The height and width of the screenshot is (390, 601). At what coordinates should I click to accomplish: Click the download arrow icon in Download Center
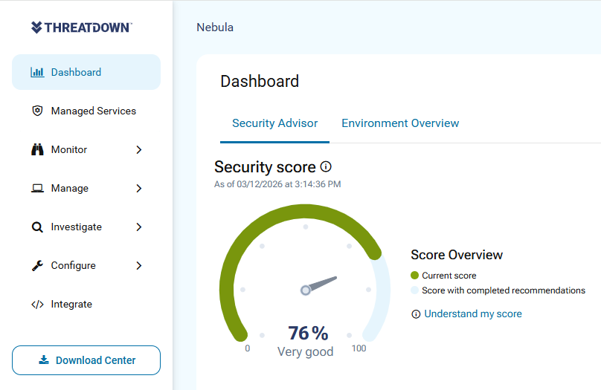point(44,360)
